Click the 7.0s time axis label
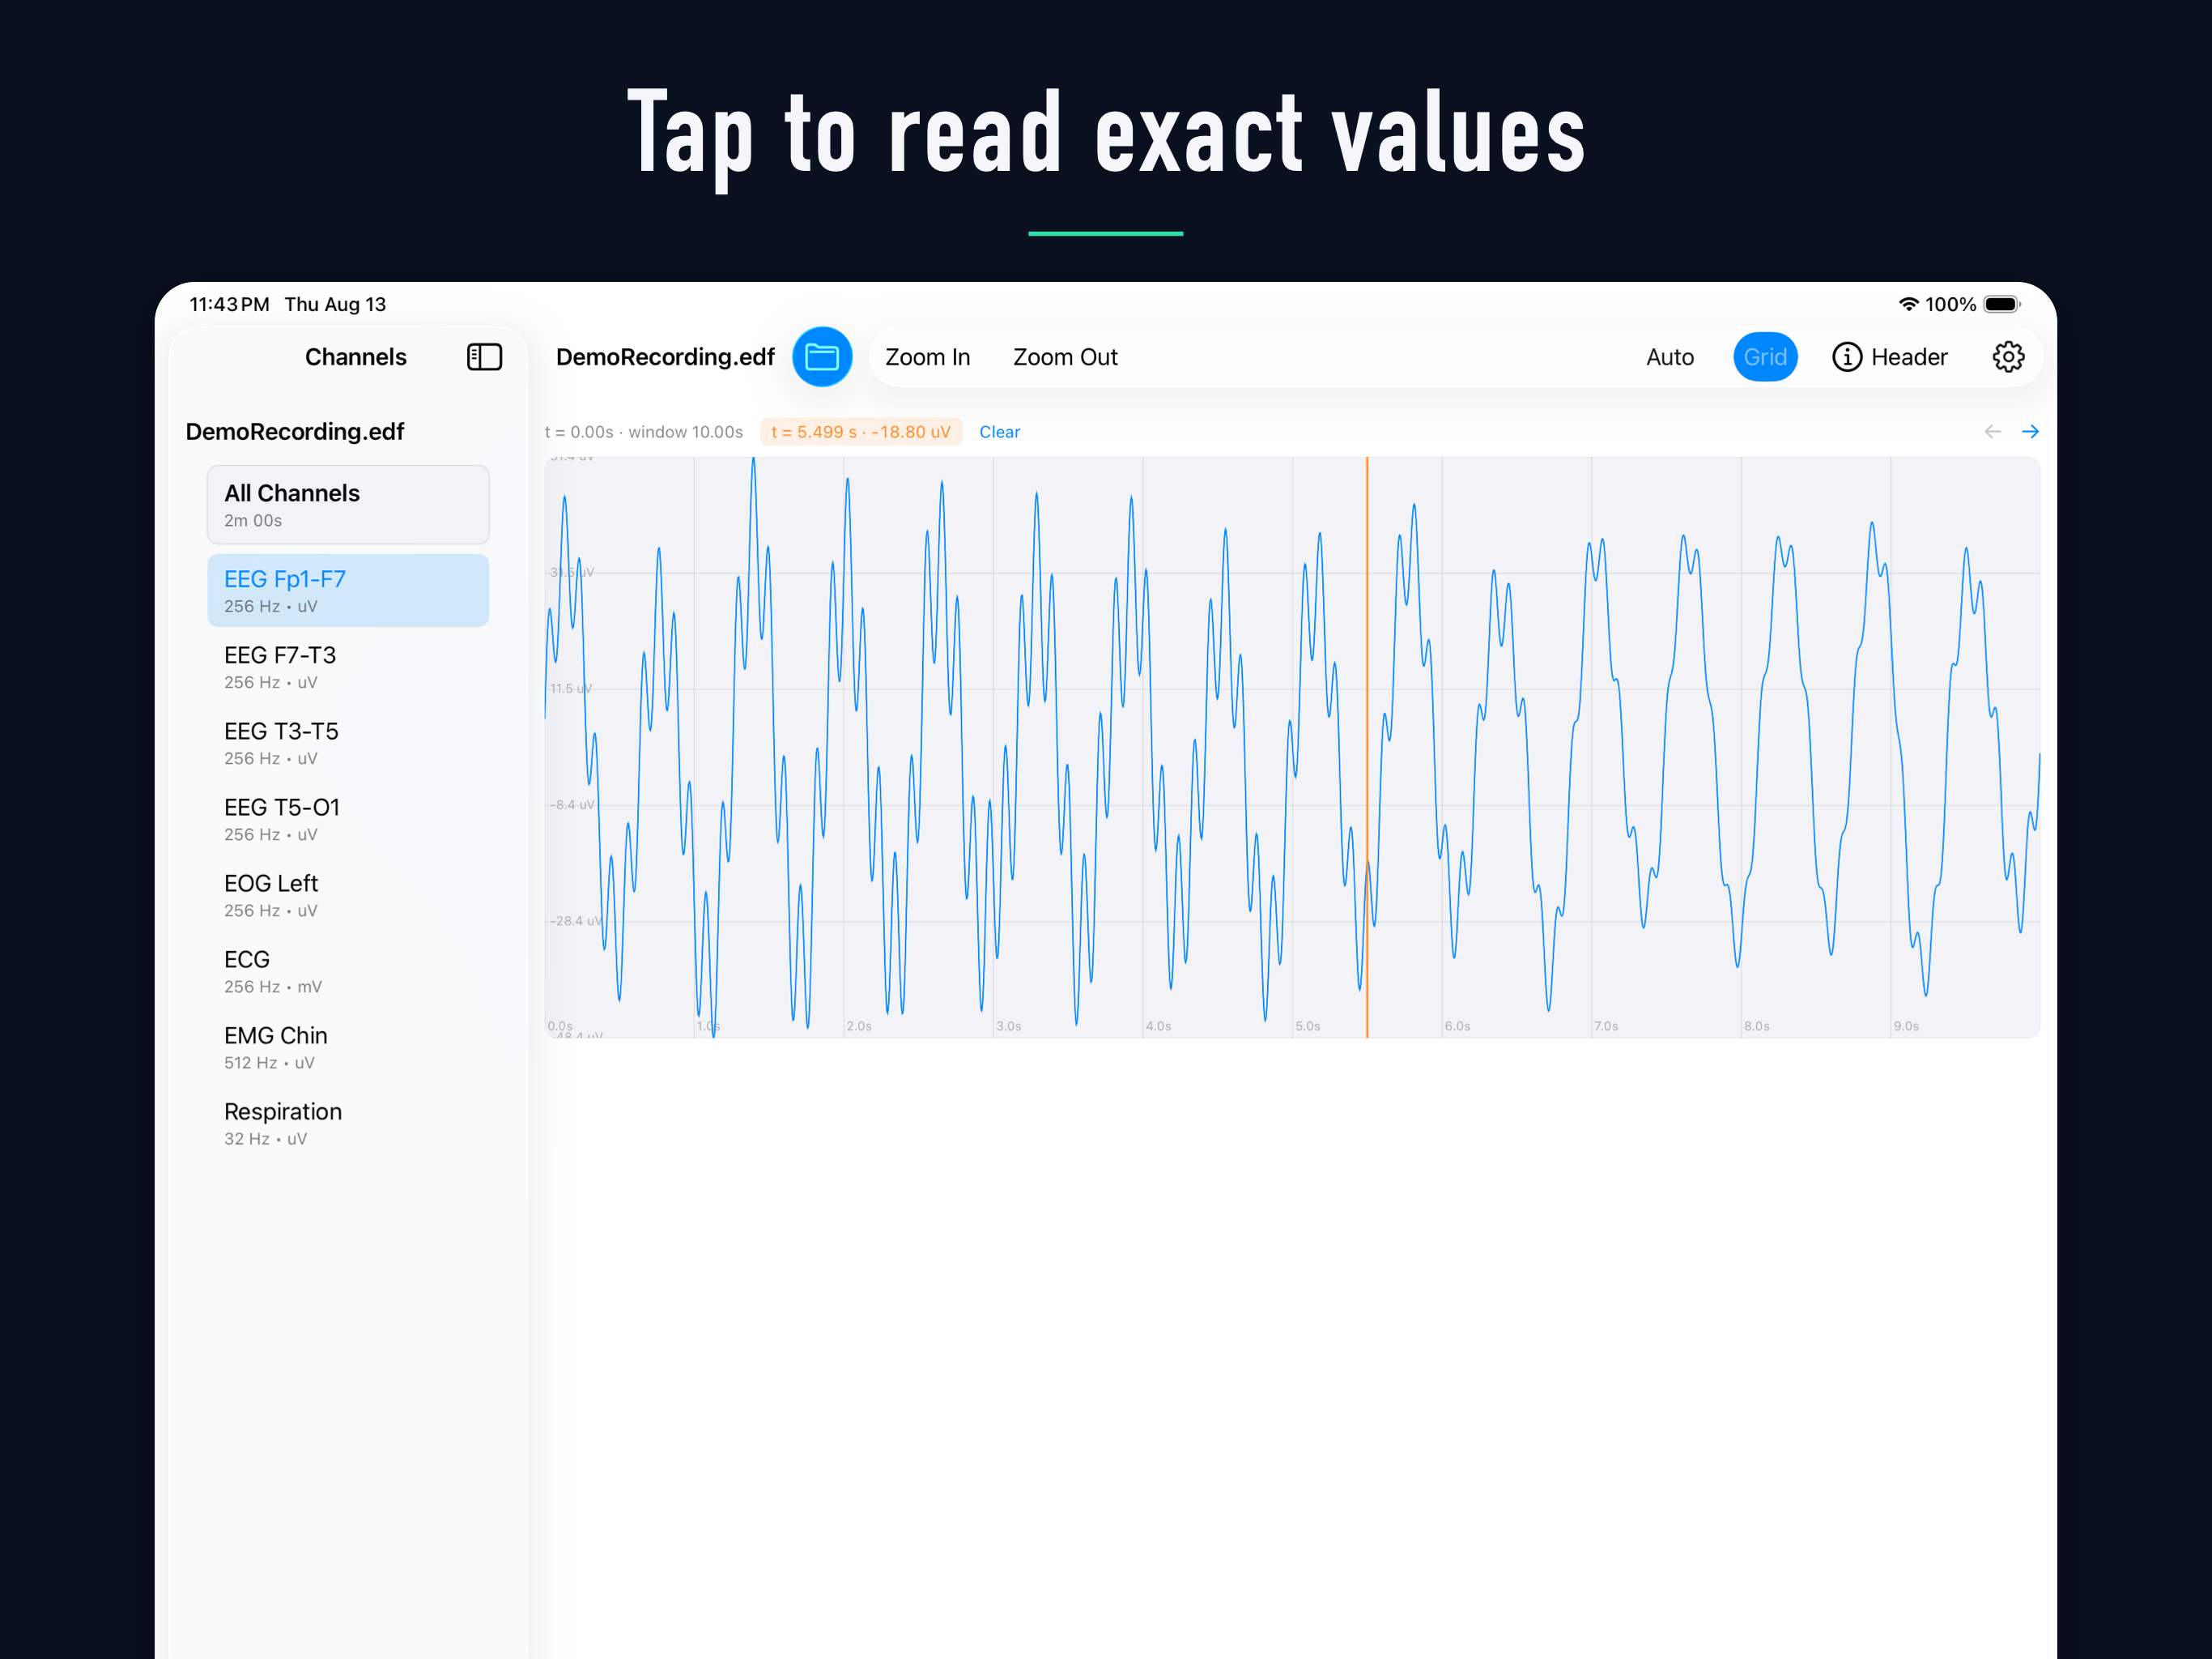Screen dimensions: 2212x1659 (1606, 1026)
